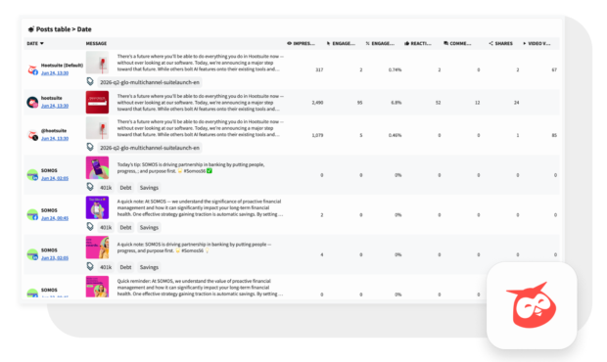Viewport: 607px width, 362px height.
Task: Open thumbnail of Hootsuite (Default) post
Action: point(97,63)
